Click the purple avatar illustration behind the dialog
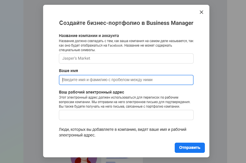246x163 pixels. (x=84, y=160)
